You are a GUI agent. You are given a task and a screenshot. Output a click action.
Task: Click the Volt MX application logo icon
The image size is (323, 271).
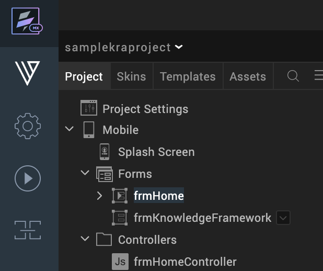pyautogui.click(x=27, y=21)
